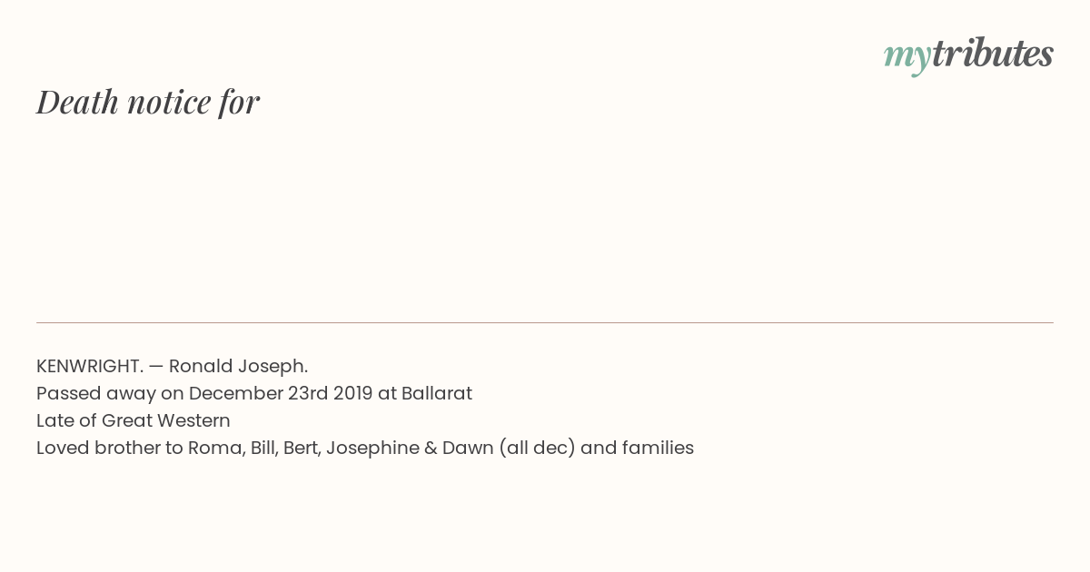Click the "Loved brother to" text
The image size is (1090, 572).
coord(109,448)
